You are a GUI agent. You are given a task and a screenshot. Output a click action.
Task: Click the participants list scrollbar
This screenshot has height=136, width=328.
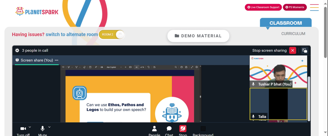pos(309,98)
